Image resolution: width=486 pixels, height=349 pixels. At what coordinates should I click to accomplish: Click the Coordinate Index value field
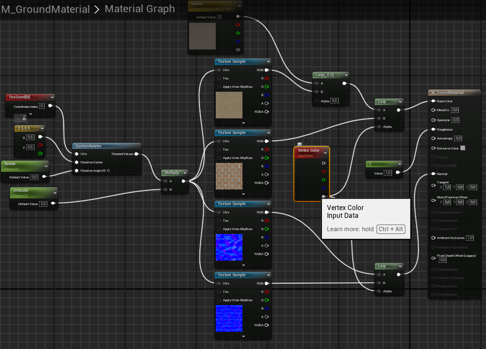click(42, 106)
